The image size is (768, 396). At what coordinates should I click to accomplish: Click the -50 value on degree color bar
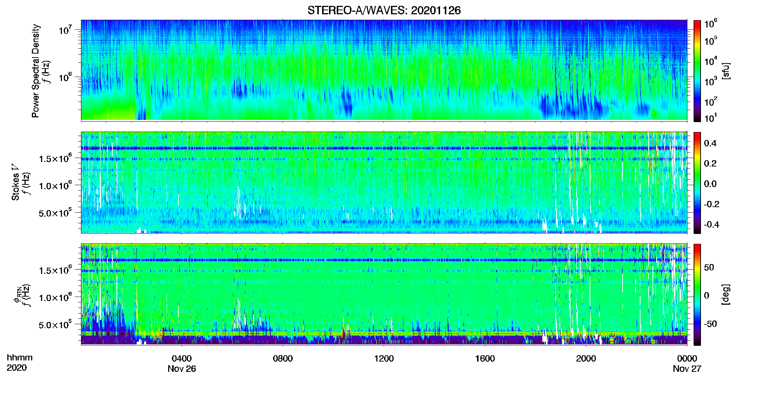tap(710, 324)
